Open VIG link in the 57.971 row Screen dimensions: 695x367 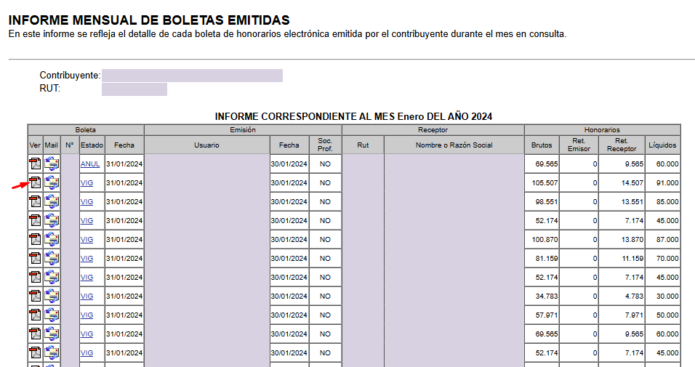click(87, 315)
